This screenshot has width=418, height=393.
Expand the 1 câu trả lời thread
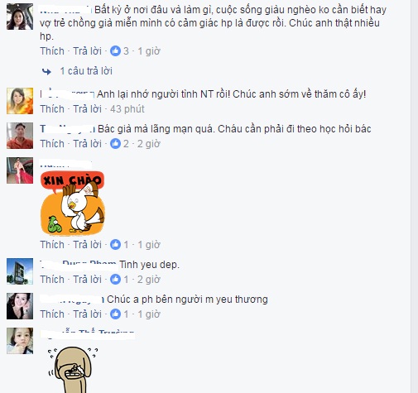click(x=86, y=71)
